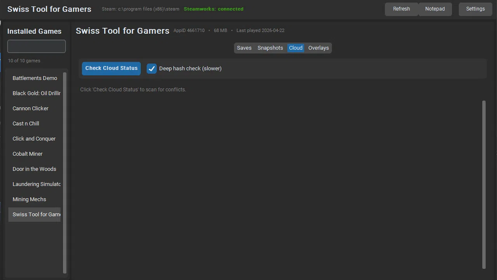Open the Overlays tab

[318, 48]
